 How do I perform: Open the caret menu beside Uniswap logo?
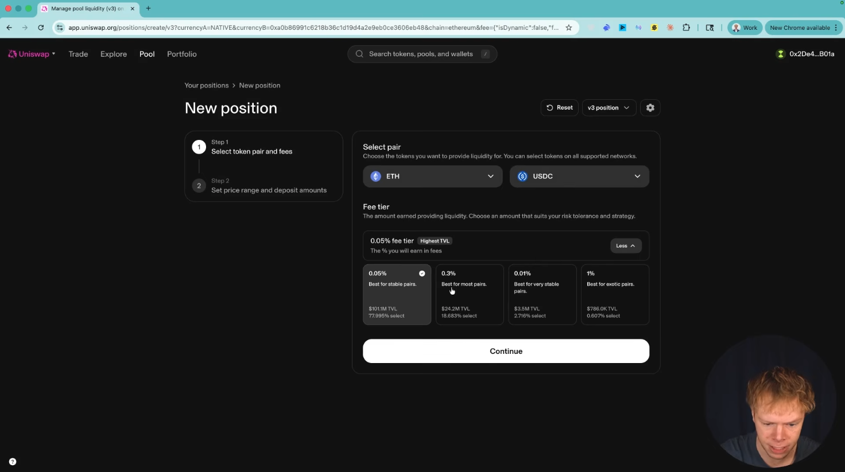(x=53, y=54)
